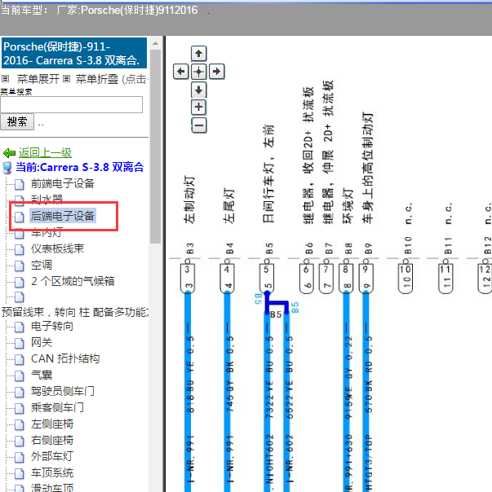The width and height of the screenshot is (492, 492).
Task: Open 2 个区域的气候箱 in the tree
Action: 73,281
